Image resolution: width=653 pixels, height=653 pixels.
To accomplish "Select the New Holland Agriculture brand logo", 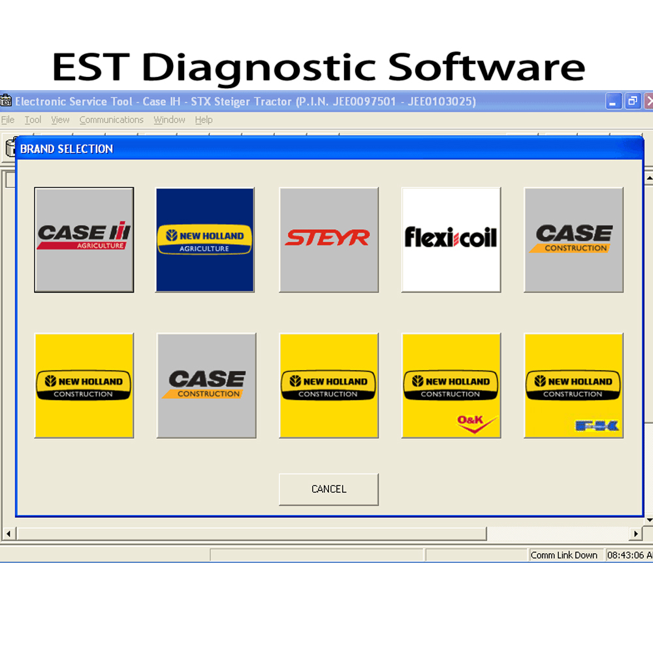I will 206,239.
